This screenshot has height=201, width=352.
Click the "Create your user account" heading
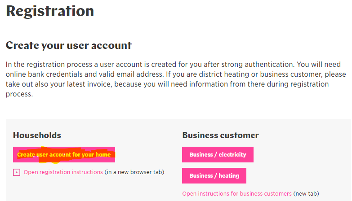(x=69, y=45)
